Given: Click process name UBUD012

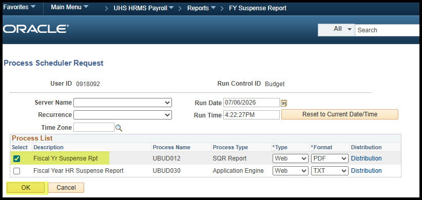Looking at the screenshot, I should click(x=167, y=158).
